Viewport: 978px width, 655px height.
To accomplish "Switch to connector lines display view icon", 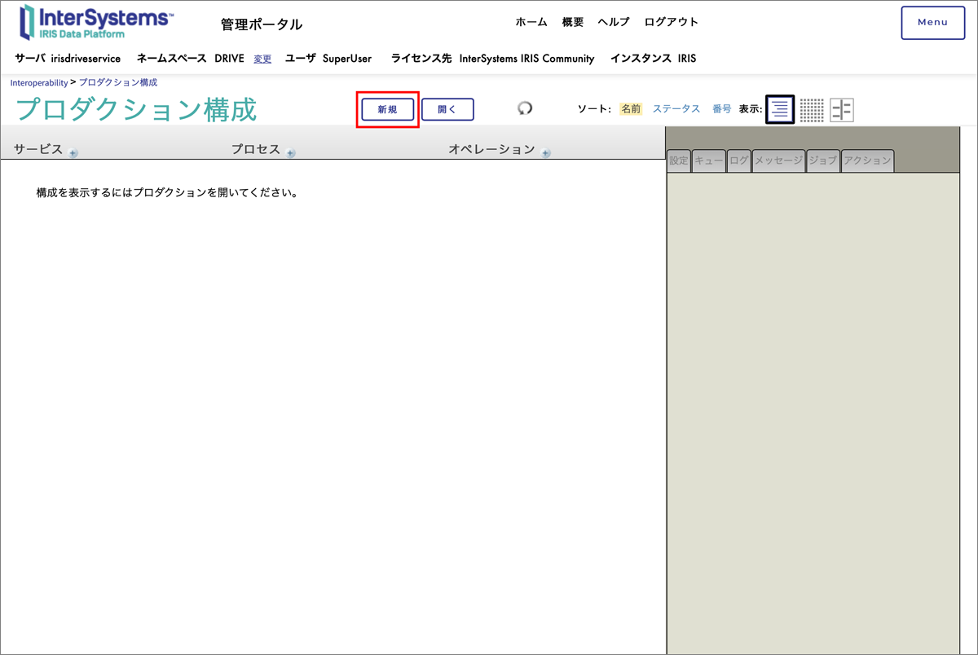I will 842,110.
